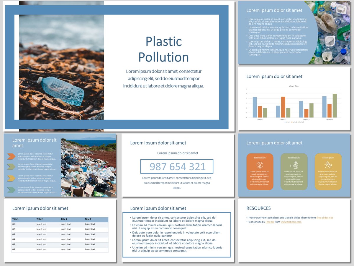Select the slide with plastic bottles photo
The image size is (354, 266).
click(294, 33)
